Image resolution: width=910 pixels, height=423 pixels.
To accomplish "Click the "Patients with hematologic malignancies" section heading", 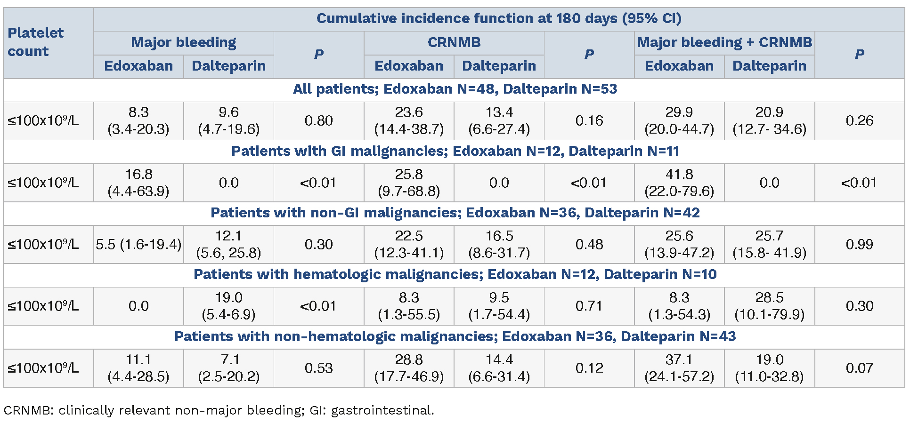I will coord(455,275).
